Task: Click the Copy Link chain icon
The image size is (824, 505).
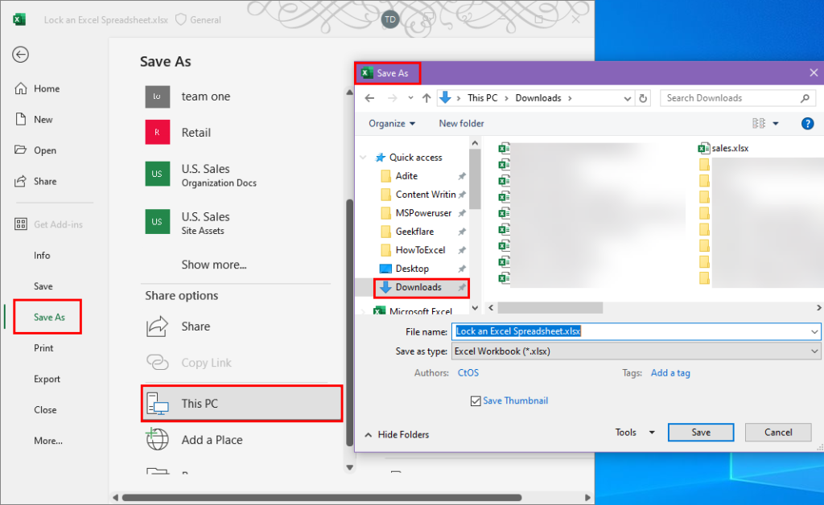Action: [157, 363]
